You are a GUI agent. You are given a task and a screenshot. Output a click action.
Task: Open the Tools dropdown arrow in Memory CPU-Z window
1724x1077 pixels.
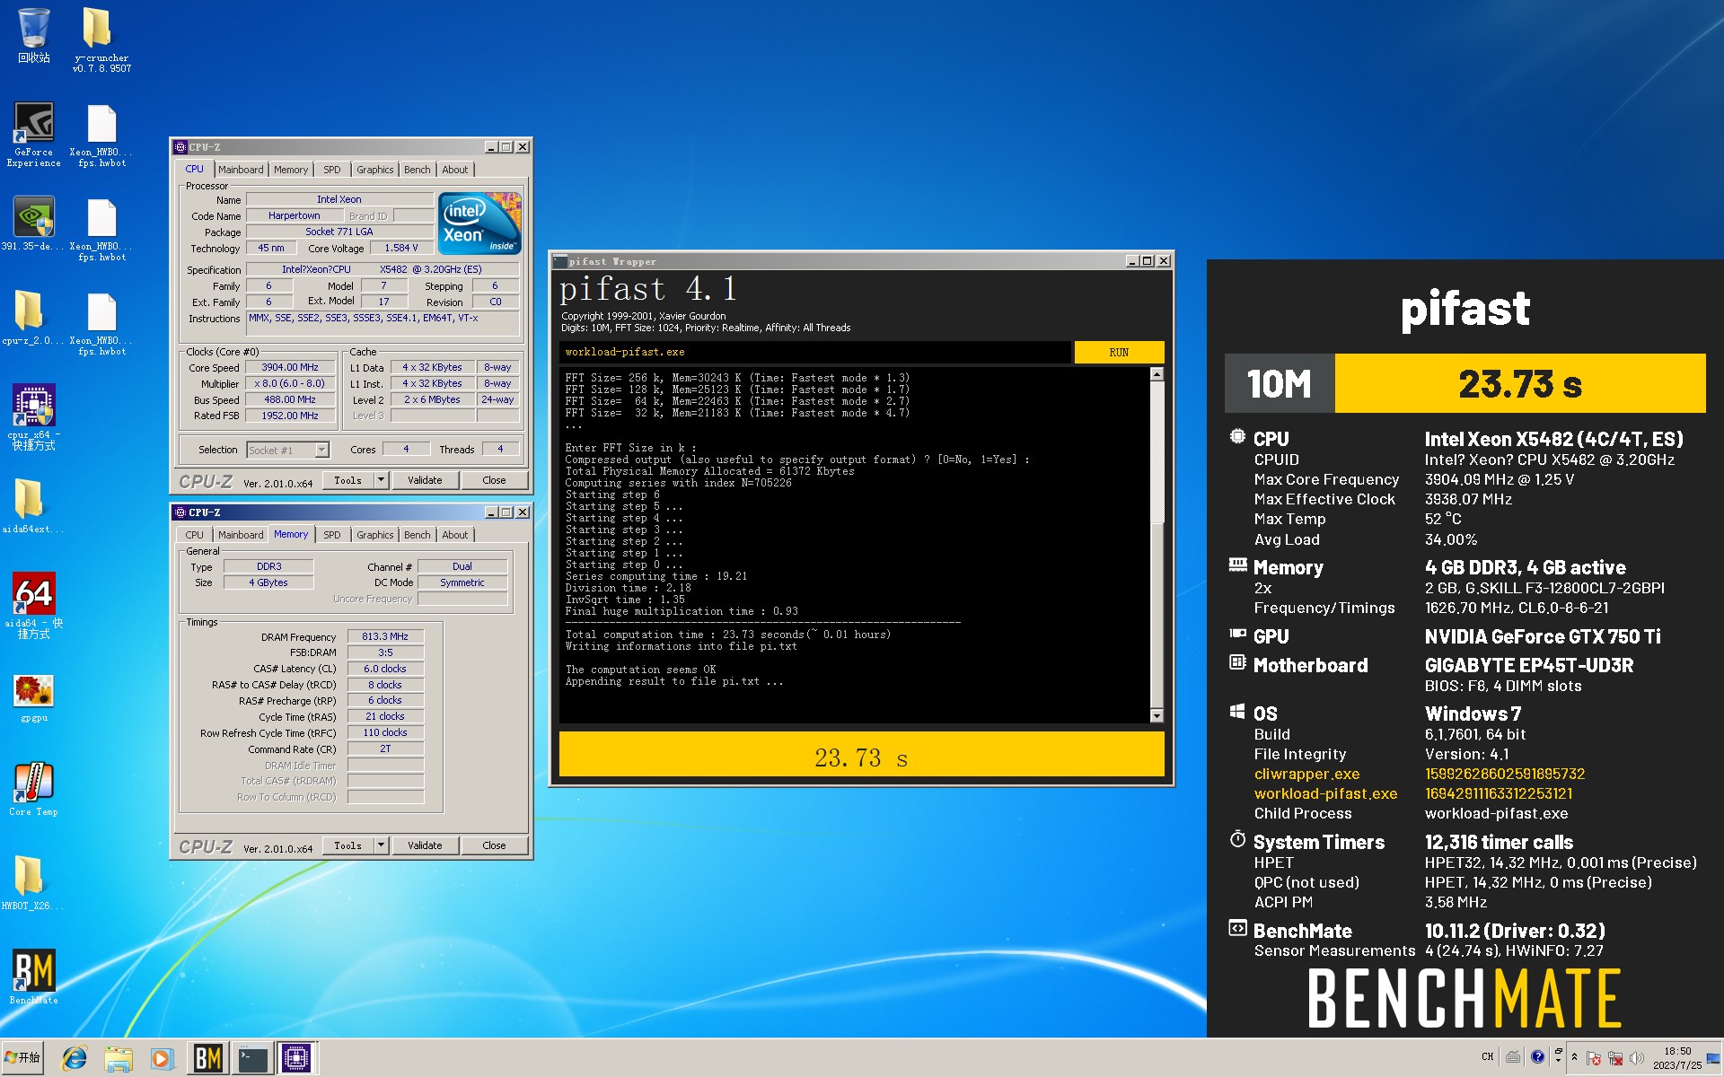pyautogui.click(x=381, y=845)
